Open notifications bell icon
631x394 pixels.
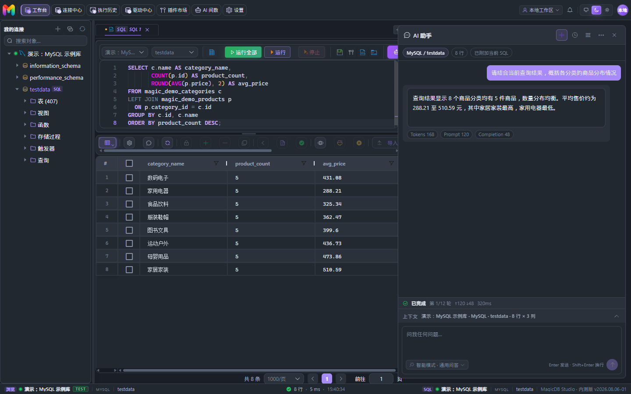pyautogui.click(x=570, y=10)
